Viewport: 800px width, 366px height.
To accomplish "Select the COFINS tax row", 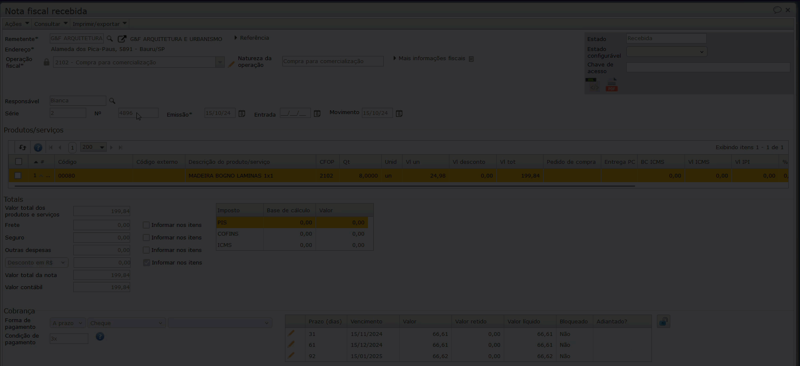I will [292, 234].
